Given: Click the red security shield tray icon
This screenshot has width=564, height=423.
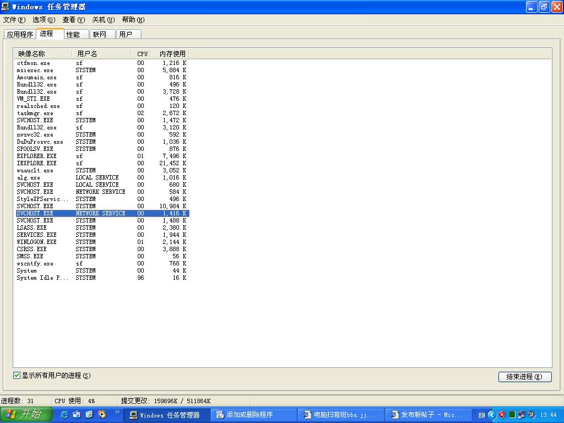Looking at the screenshot, I should [502, 415].
